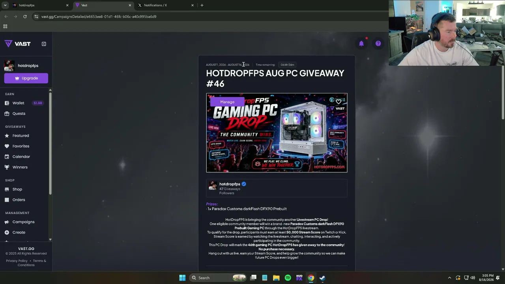
Task: Open Steam from the taskbar
Action: click(x=322, y=278)
